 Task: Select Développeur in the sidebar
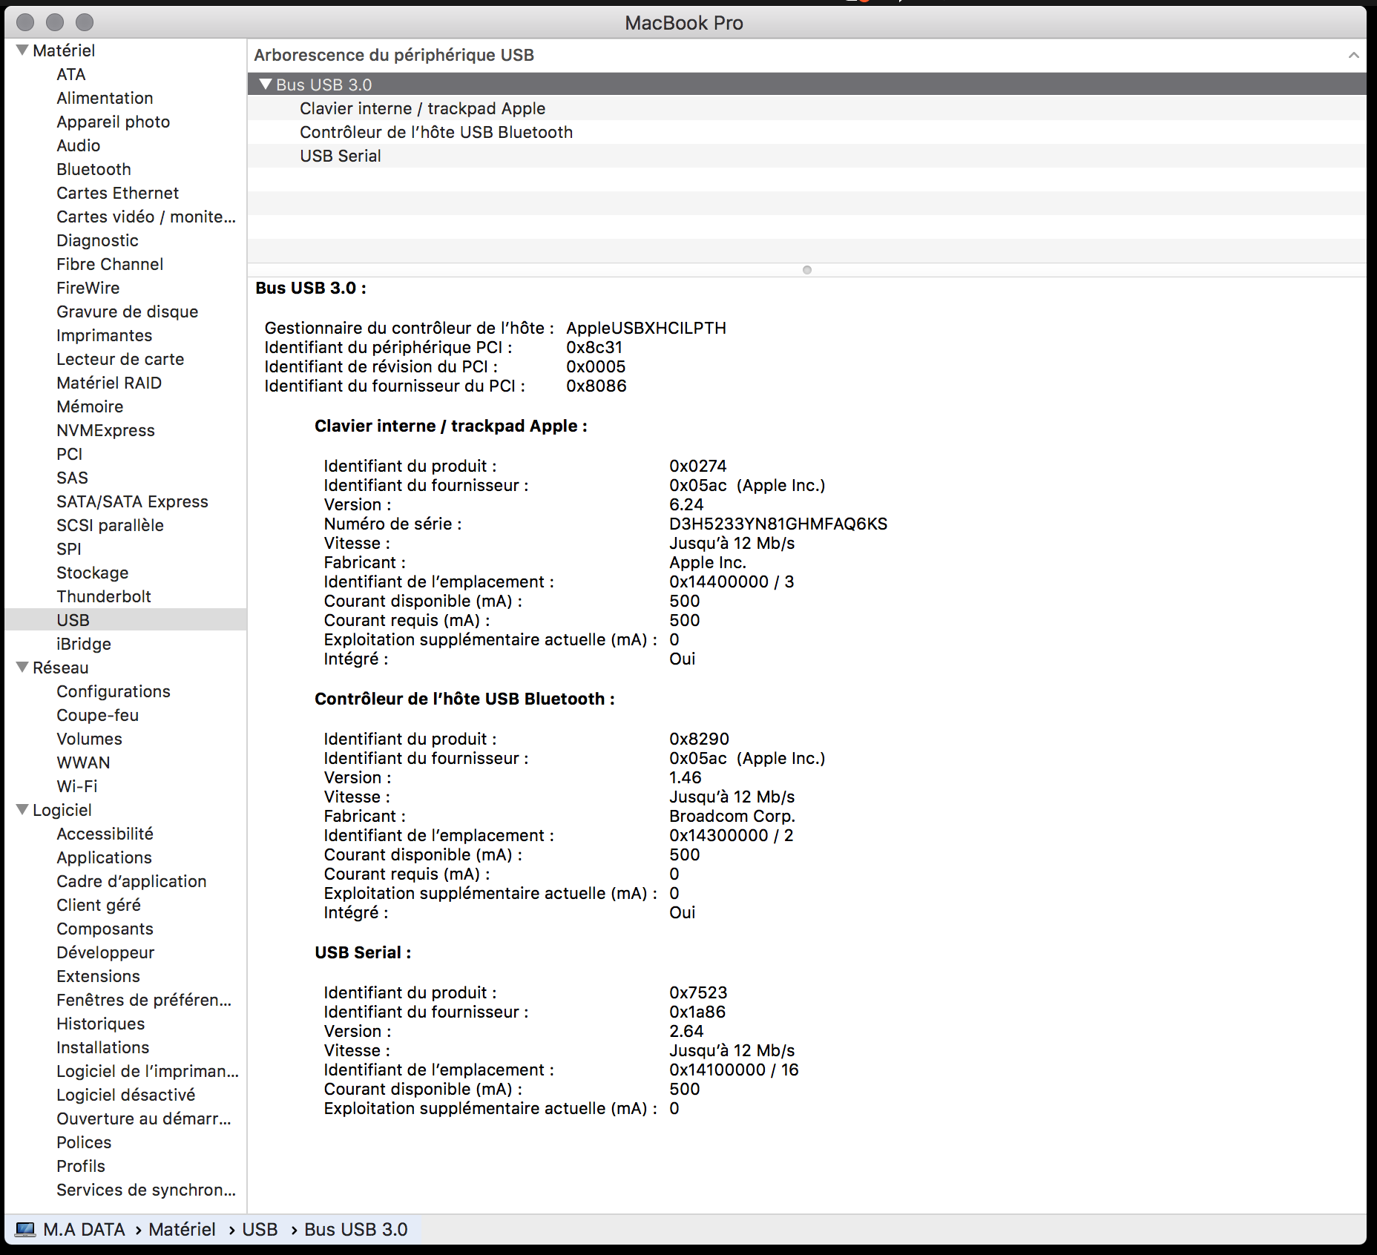tap(106, 952)
